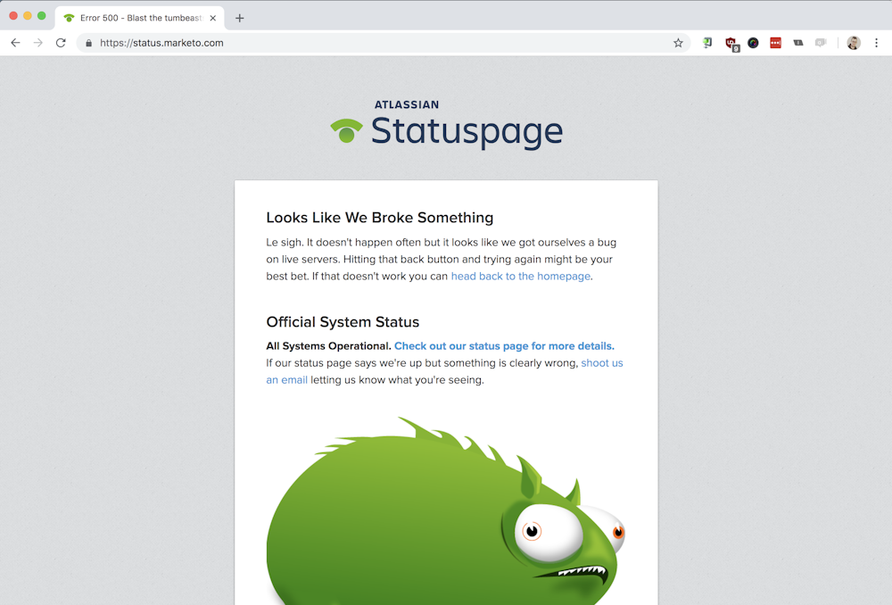
Task: Open the LastPass red extension icon
Action: pyautogui.click(x=775, y=43)
